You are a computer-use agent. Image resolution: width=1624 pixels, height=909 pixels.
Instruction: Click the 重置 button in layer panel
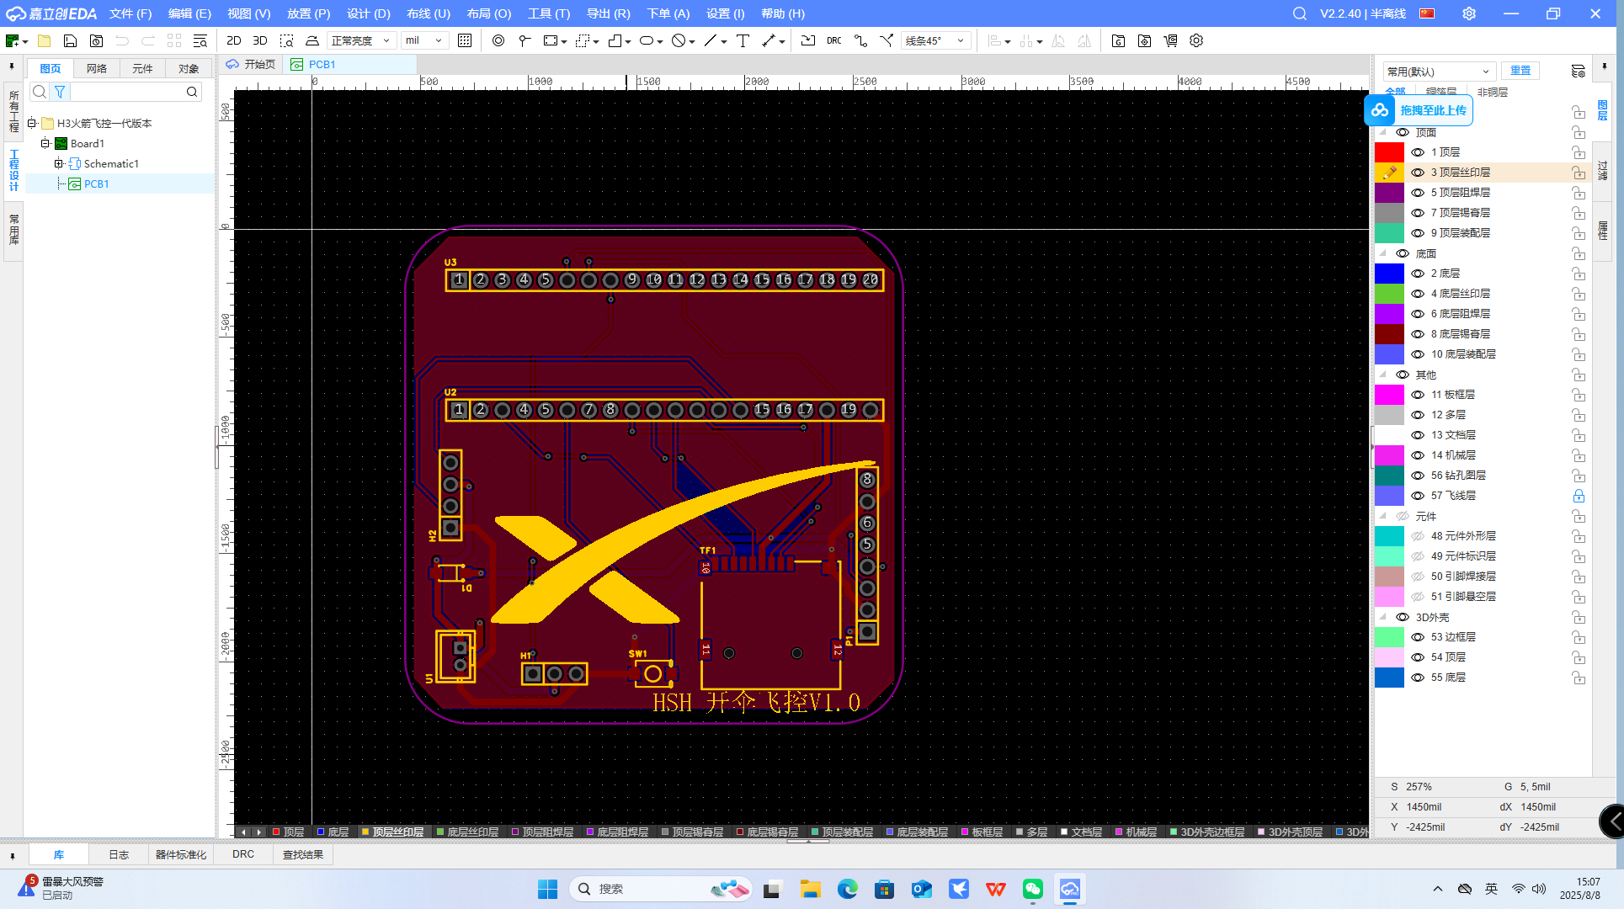point(1520,71)
